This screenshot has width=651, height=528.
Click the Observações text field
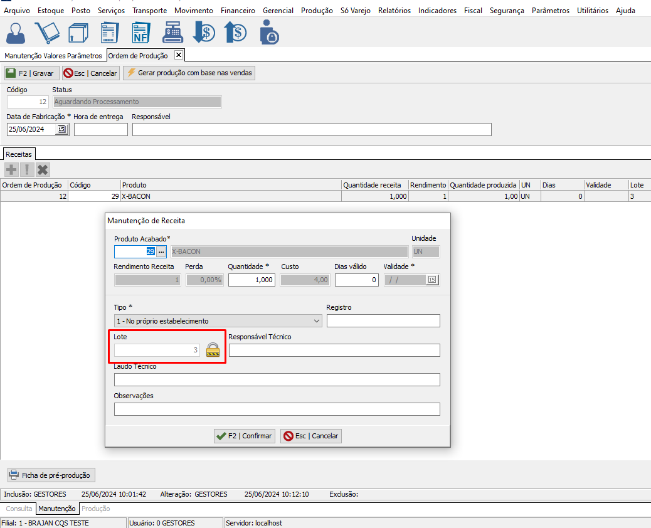pos(277,409)
